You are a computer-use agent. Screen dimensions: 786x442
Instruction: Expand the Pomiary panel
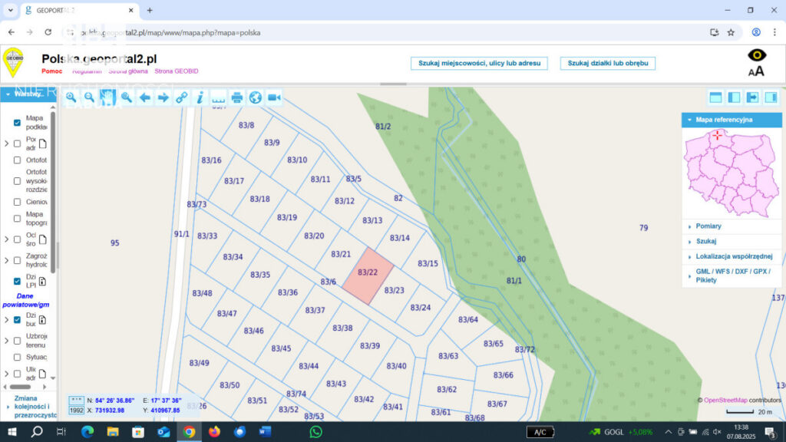(708, 226)
